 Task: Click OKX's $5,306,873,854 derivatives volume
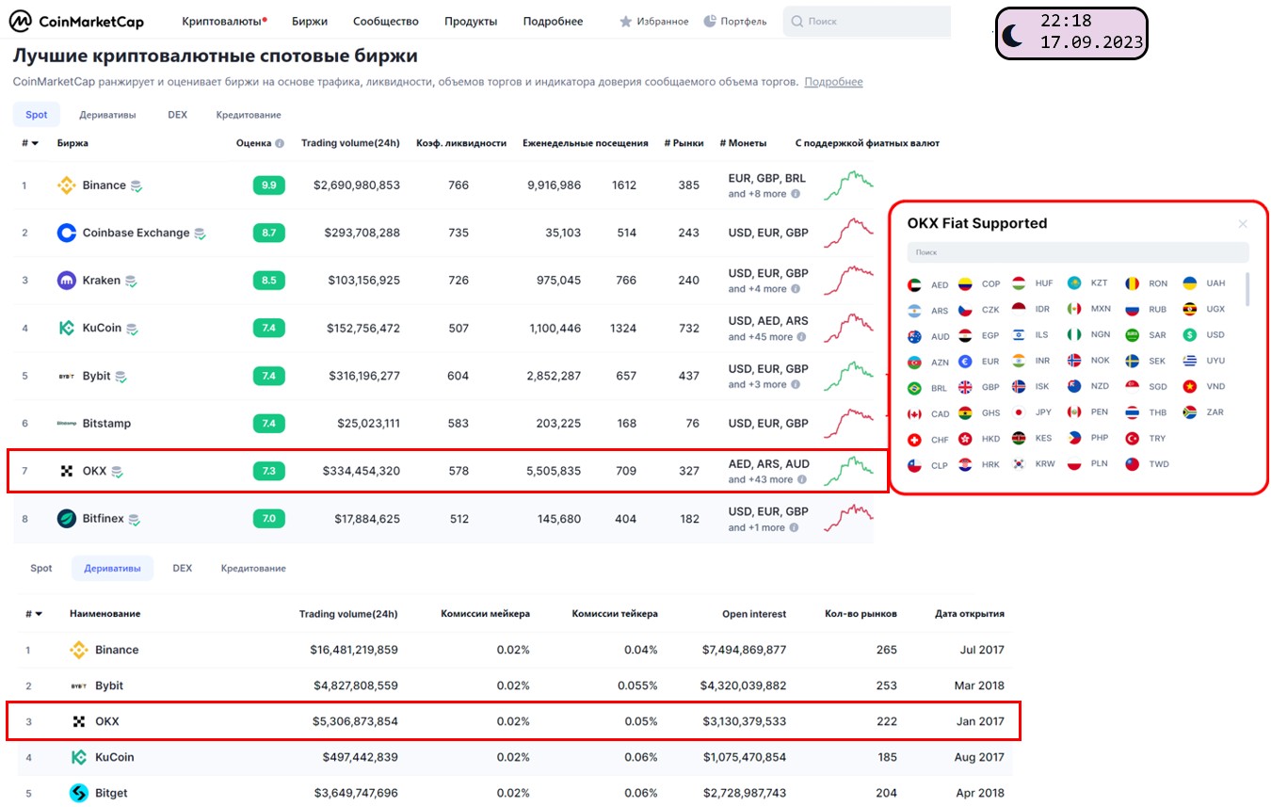click(x=354, y=721)
